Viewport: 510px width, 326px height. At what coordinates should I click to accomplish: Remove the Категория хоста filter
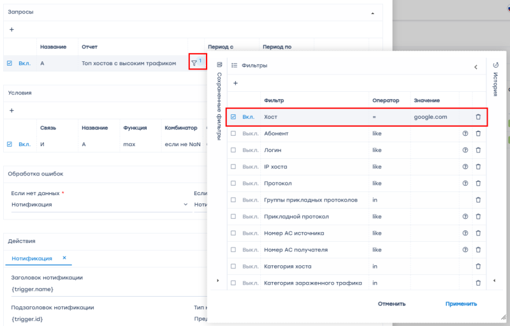coord(478,266)
